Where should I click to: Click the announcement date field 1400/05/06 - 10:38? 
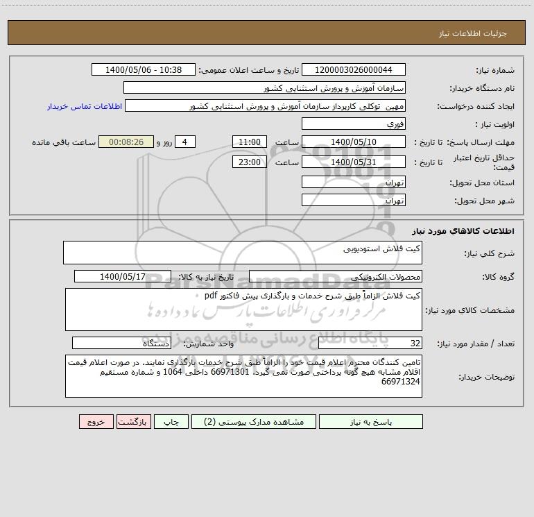click(x=144, y=69)
